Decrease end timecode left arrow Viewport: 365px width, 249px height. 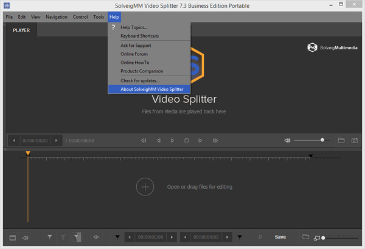[185, 237]
